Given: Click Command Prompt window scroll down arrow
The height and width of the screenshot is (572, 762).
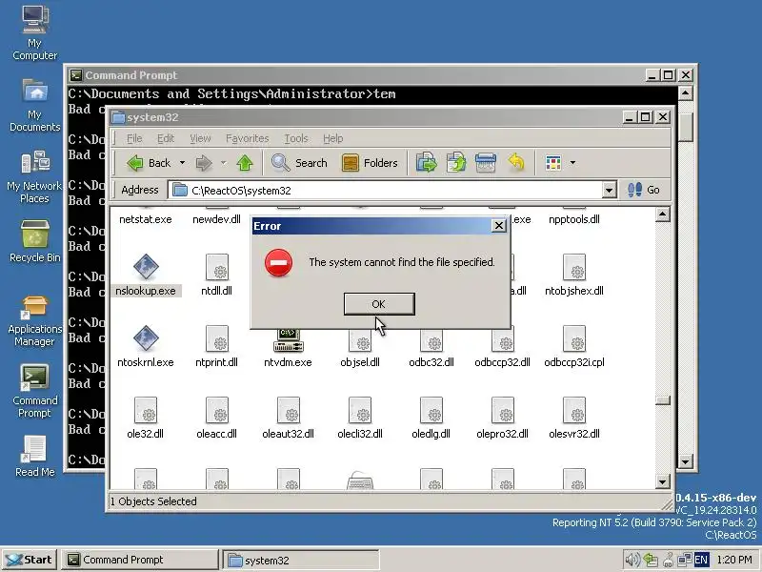Looking at the screenshot, I should [685, 461].
